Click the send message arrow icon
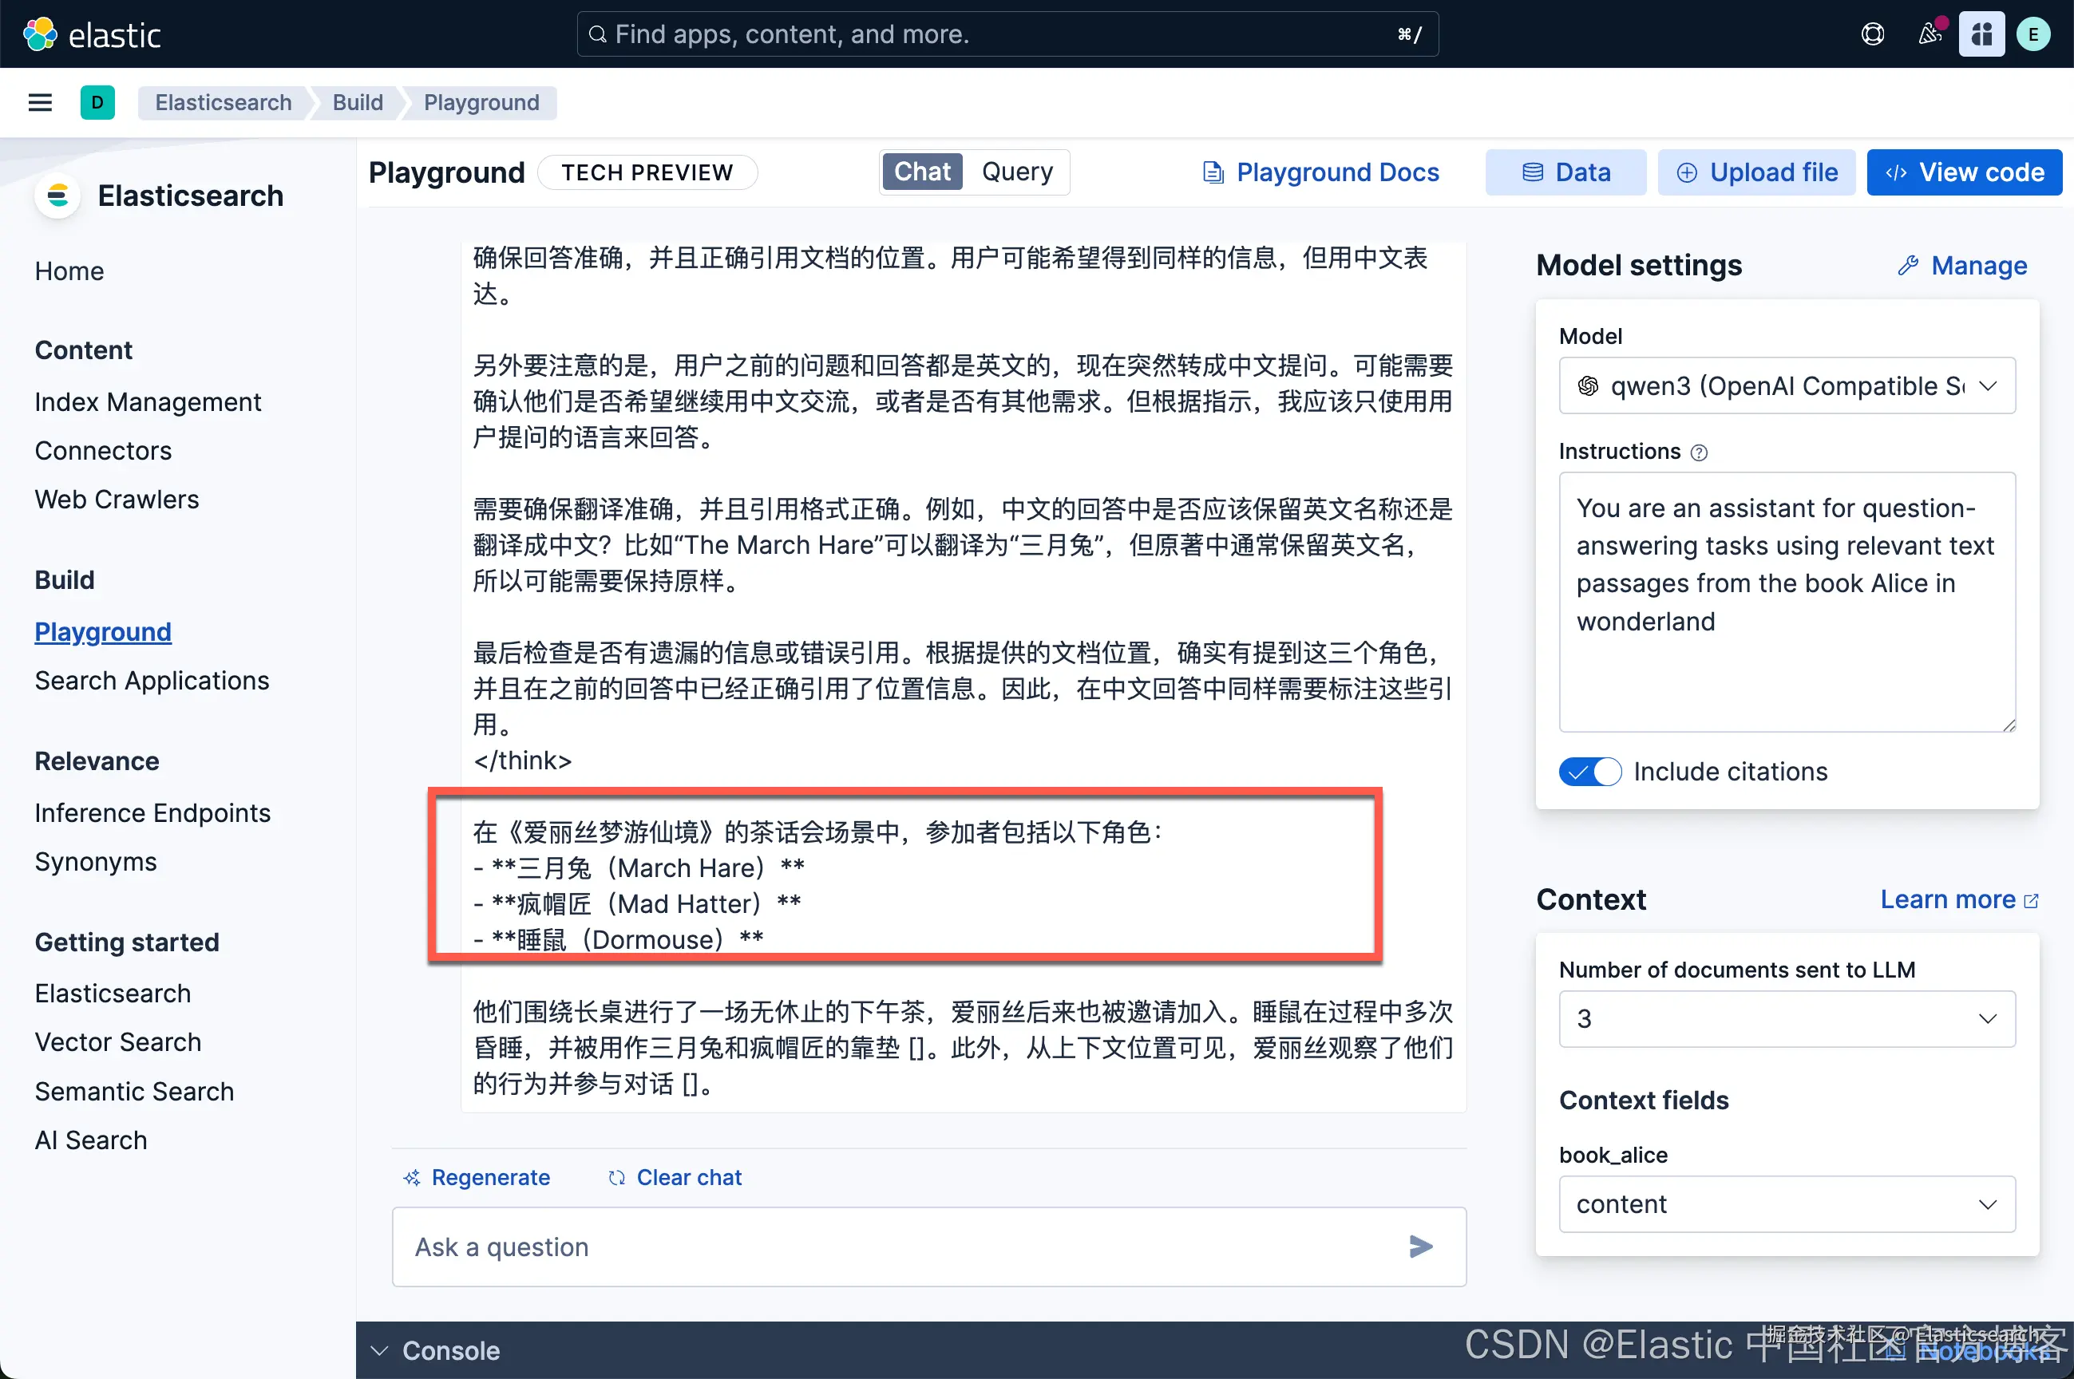This screenshot has width=2074, height=1379. 1420,1247
